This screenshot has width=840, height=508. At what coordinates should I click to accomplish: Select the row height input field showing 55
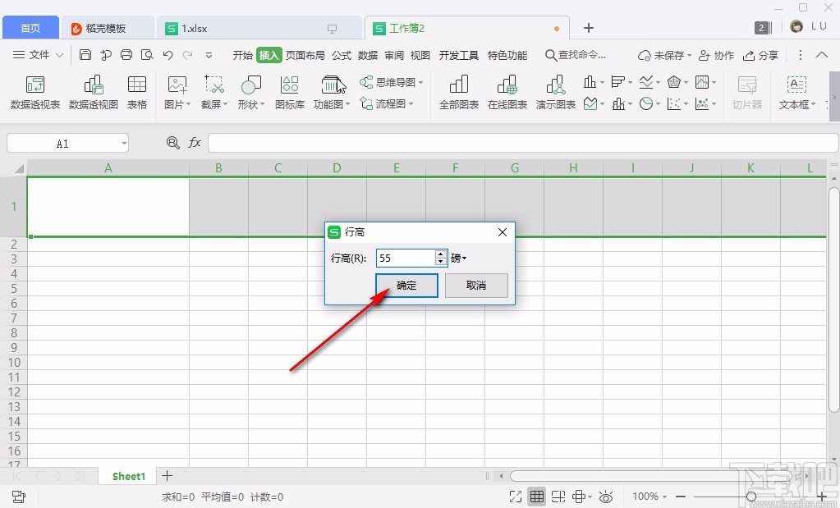point(404,258)
